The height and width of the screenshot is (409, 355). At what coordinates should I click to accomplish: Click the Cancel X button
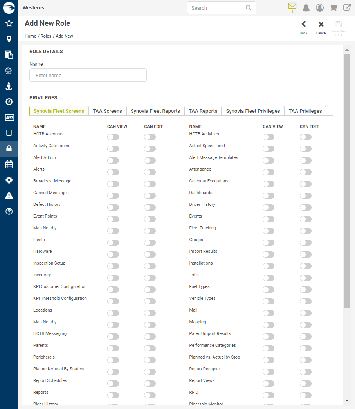click(321, 28)
